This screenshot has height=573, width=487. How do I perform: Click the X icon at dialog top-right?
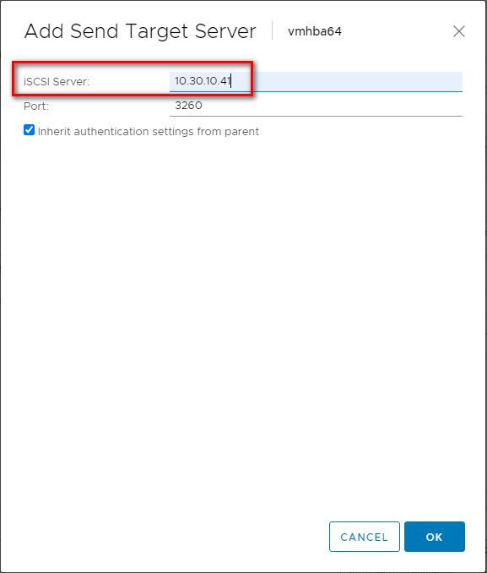pyautogui.click(x=459, y=31)
